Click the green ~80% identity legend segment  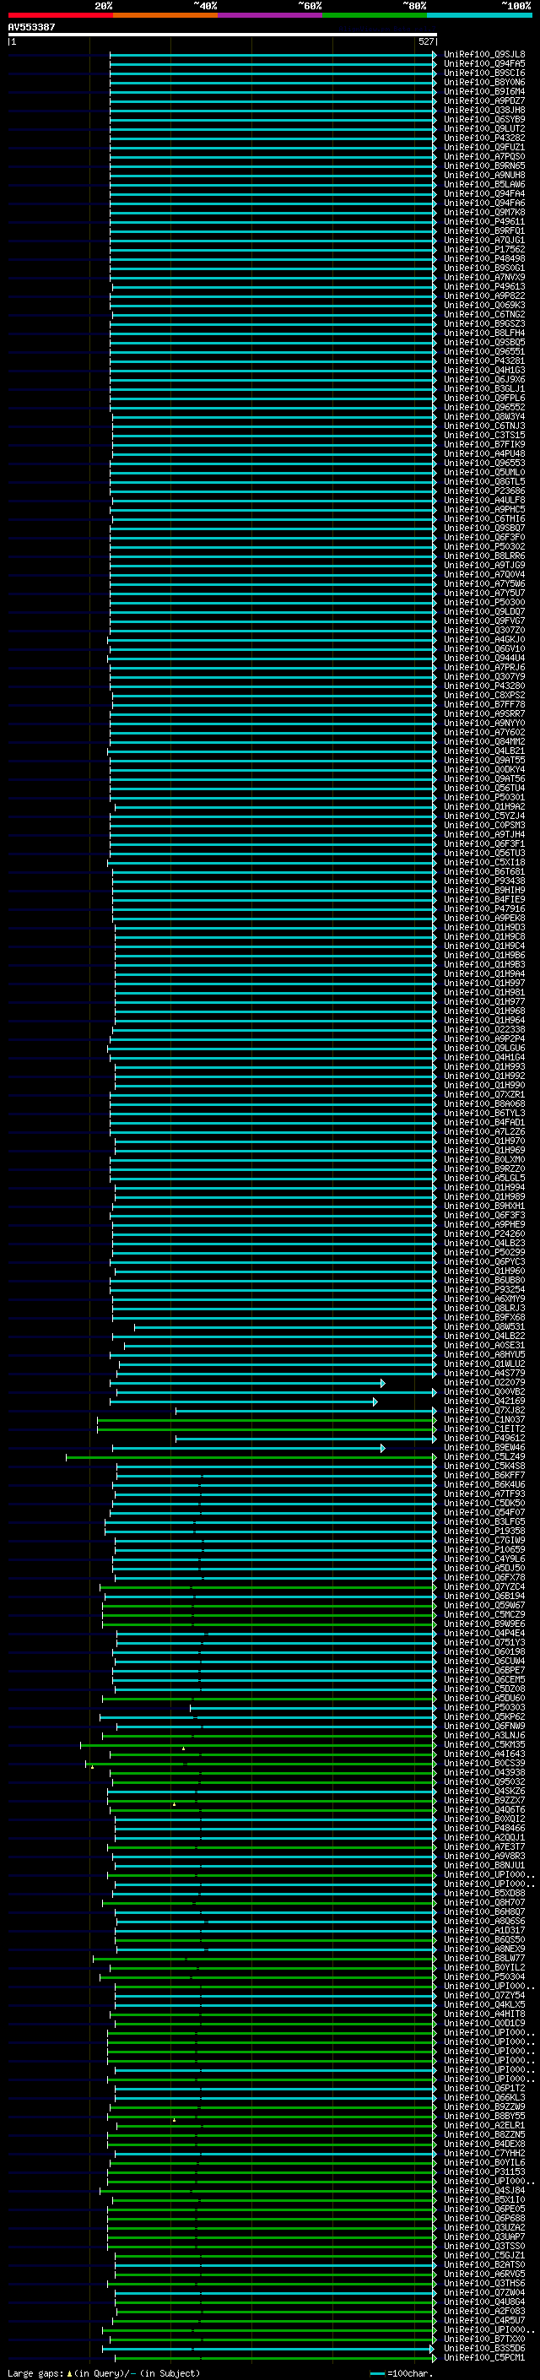coord(375,15)
